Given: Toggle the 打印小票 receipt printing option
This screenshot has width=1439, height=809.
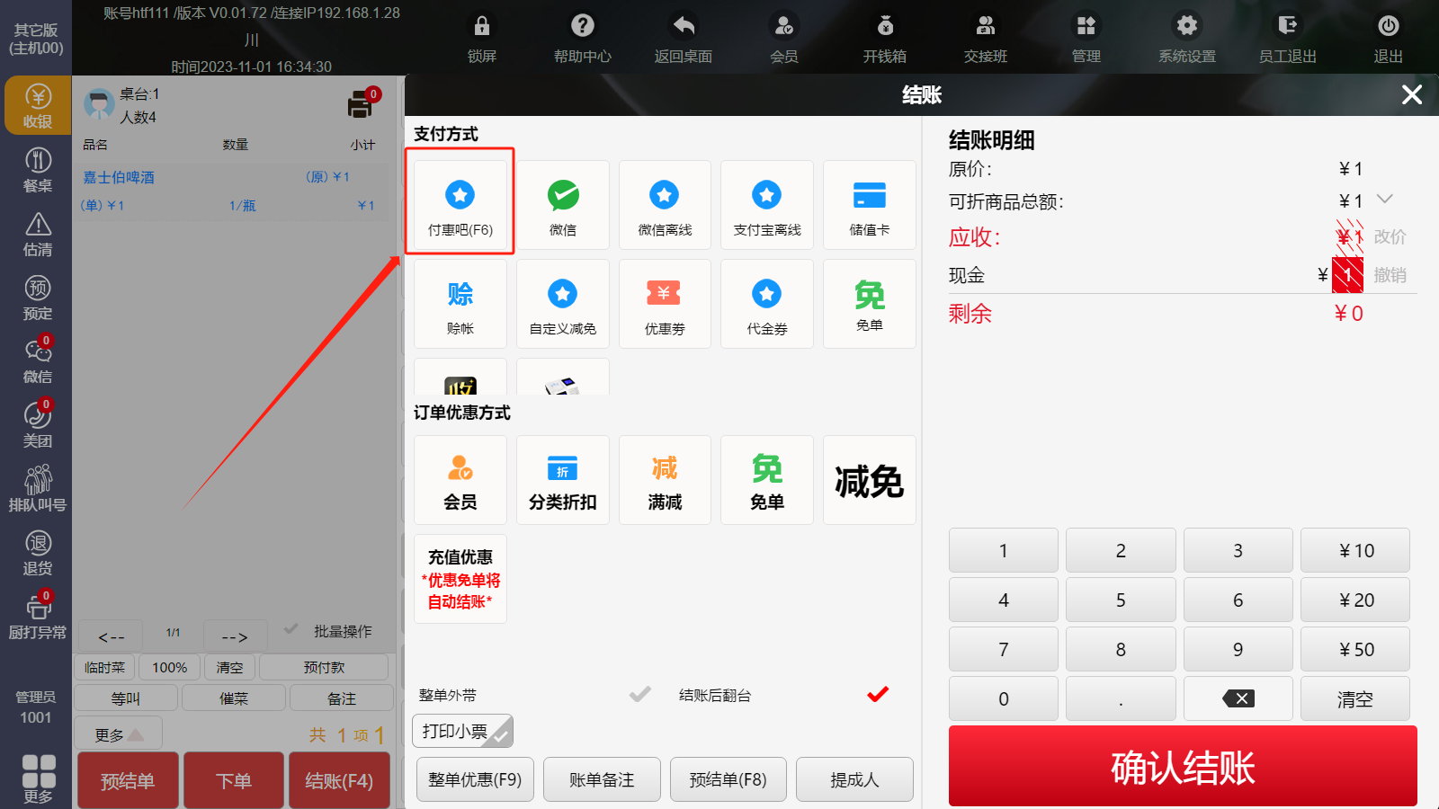Looking at the screenshot, I should [x=462, y=732].
